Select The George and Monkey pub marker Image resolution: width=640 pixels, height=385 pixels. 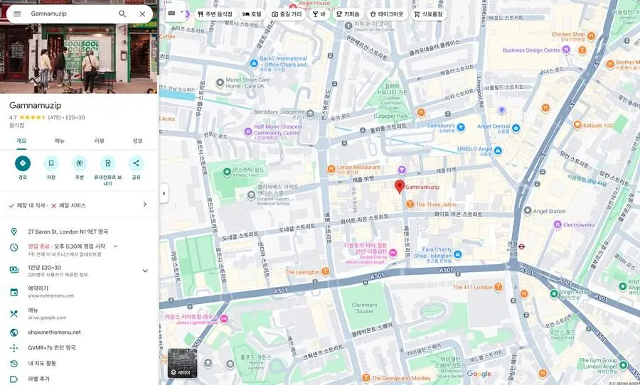(x=366, y=378)
